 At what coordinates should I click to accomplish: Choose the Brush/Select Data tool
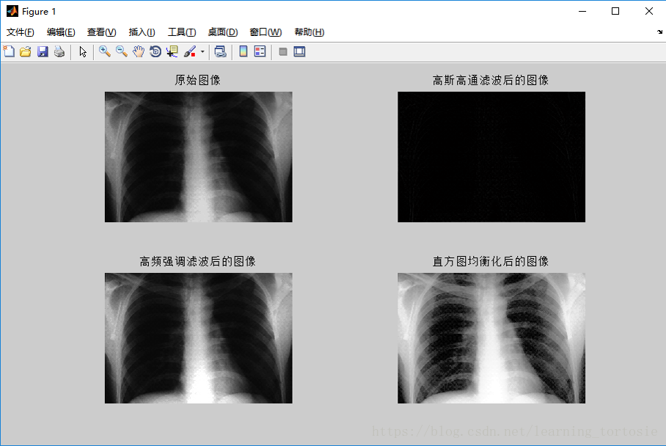[x=190, y=52]
